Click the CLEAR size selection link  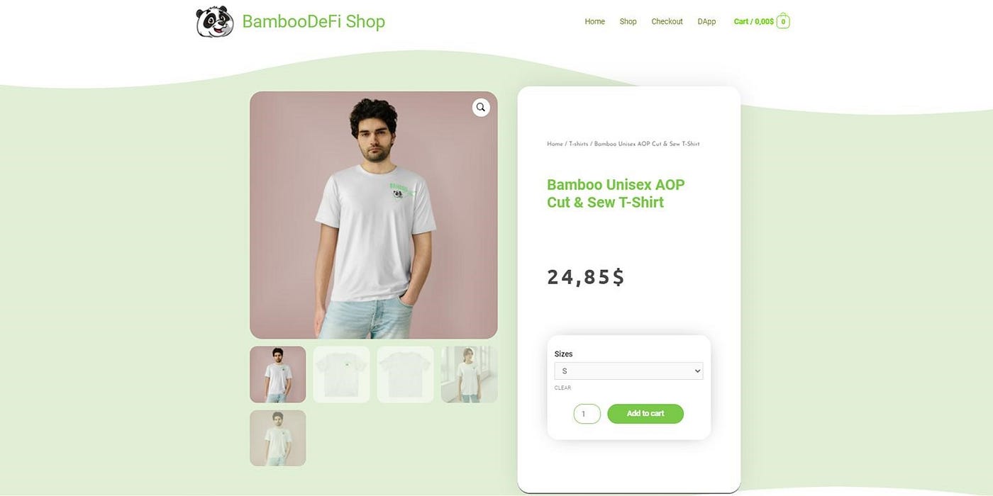pyautogui.click(x=562, y=388)
